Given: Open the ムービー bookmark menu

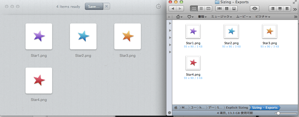Looking at the screenshot, I should (244, 17).
